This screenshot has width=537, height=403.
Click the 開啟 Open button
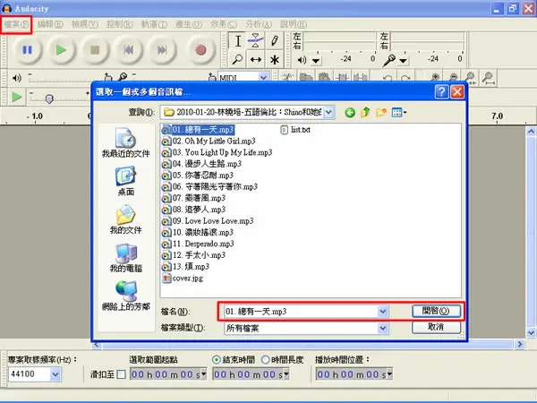pyautogui.click(x=436, y=311)
